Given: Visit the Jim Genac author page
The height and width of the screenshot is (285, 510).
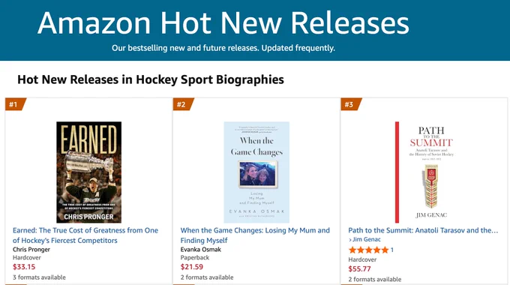Looking at the screenshot, I should click(367, 239).
